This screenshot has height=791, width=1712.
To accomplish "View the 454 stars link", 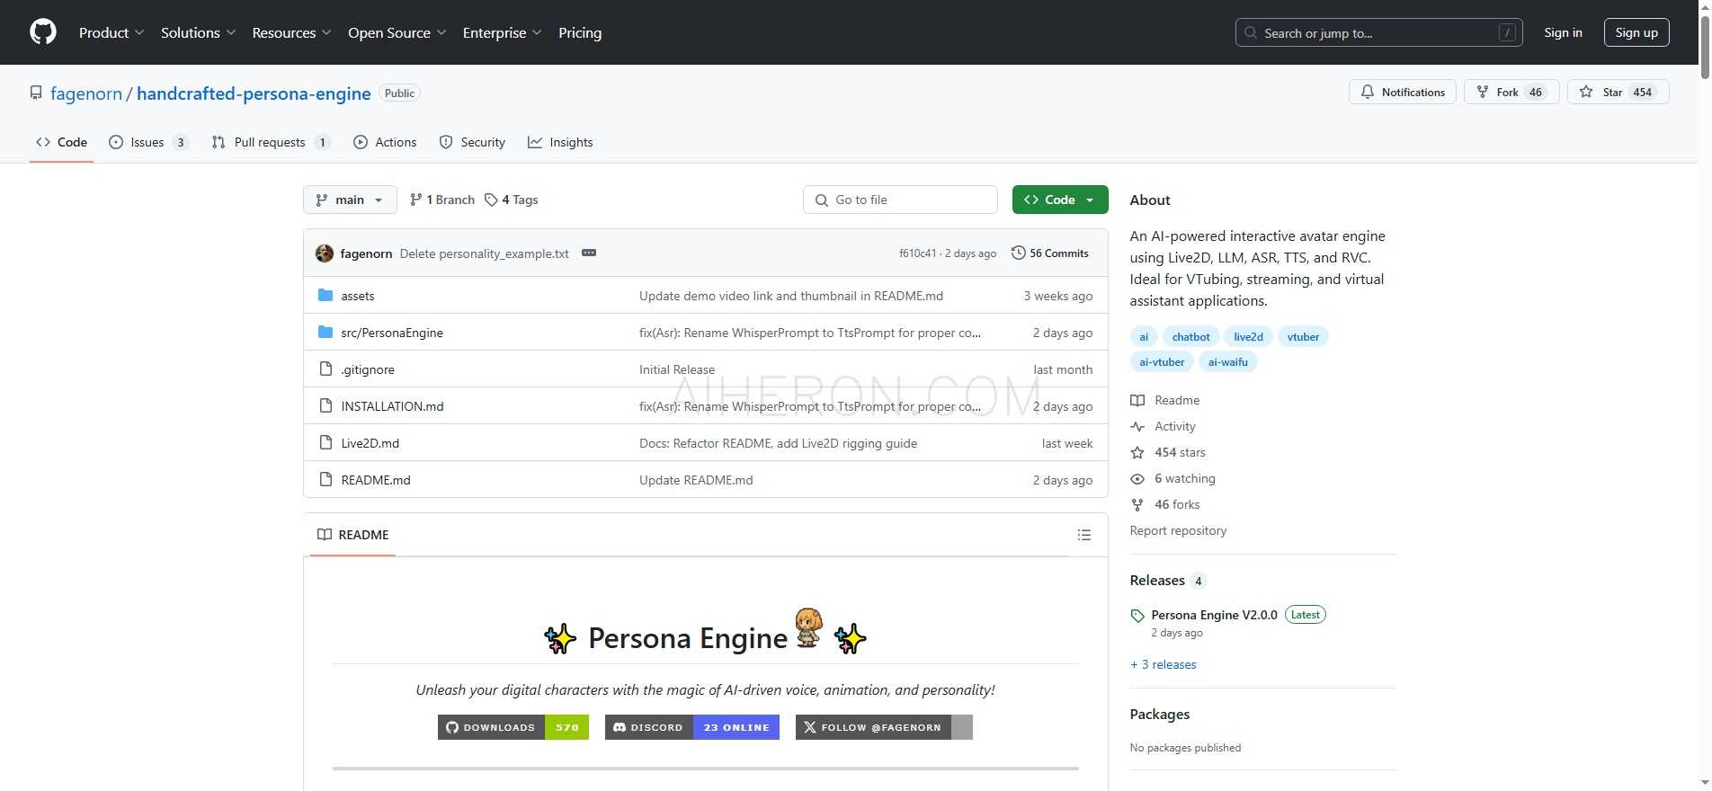I will [1168, 452].
